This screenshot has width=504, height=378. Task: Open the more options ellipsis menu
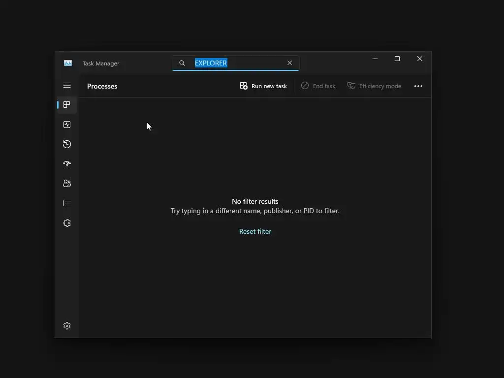[418, 86]
